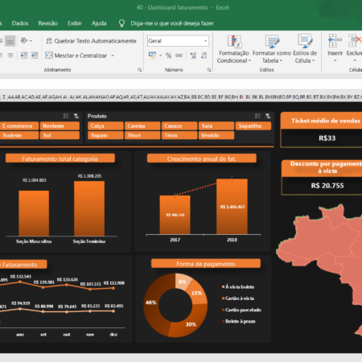Select the 2017 growth bar
Image resolution: width=362 pixels, height=362 pixels.
click(x=175, y=215)
